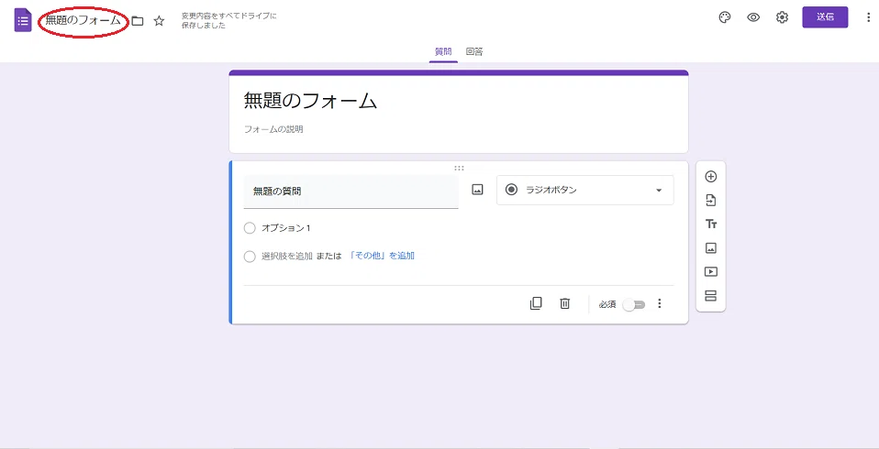
Task: Edit the 無題の質問 question field
Action: coord(350,192)
